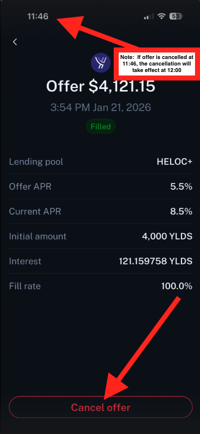Viewport: 200px width, 434px height.
Task: Tap the Current APR row label
Action: [35, 211]
